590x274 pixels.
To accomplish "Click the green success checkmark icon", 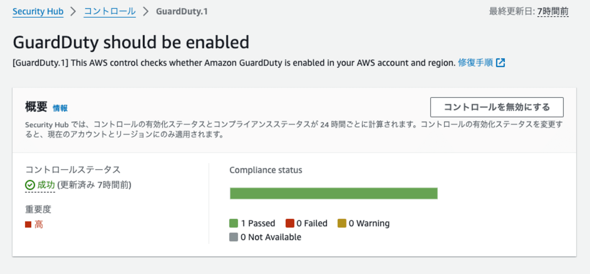I will coord(30,185).
